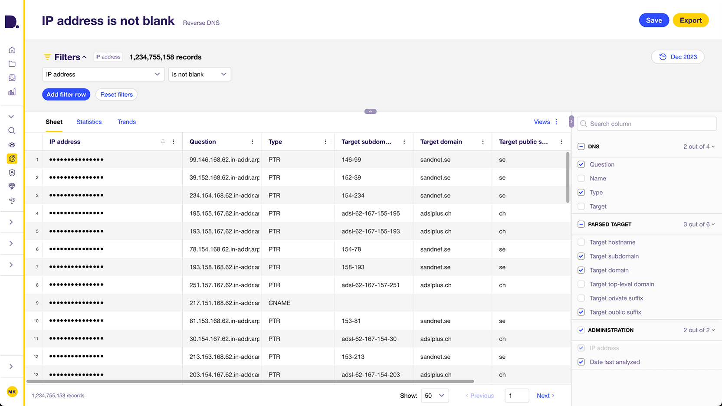Click the home icon in the sidebar
The image size is (722, 406).
click(x=12, y=50)
